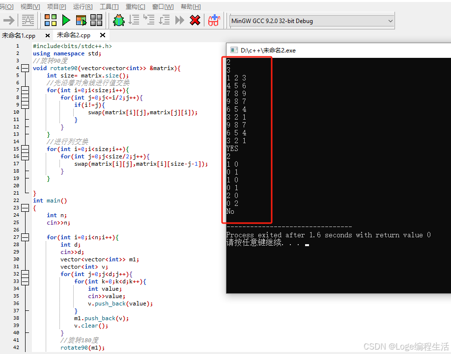Screen dimensions: 451x354
Task: Click the comment '//先沿着对角线进行值交换'
Action: pyautogui.click(x=88, y=83)
